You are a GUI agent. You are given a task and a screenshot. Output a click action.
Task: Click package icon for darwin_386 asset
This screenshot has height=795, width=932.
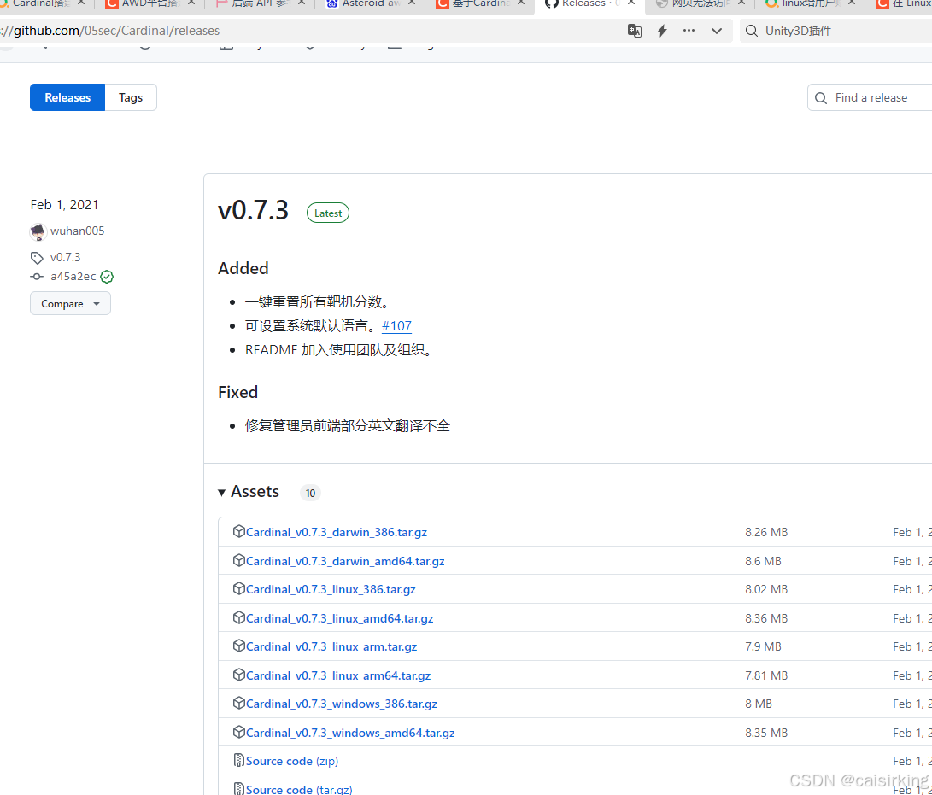[x=239, y=531]
